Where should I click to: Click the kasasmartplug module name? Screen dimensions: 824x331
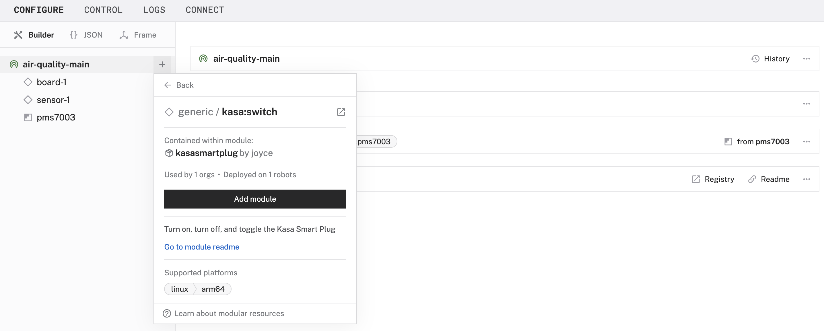[x=206, y=153]
